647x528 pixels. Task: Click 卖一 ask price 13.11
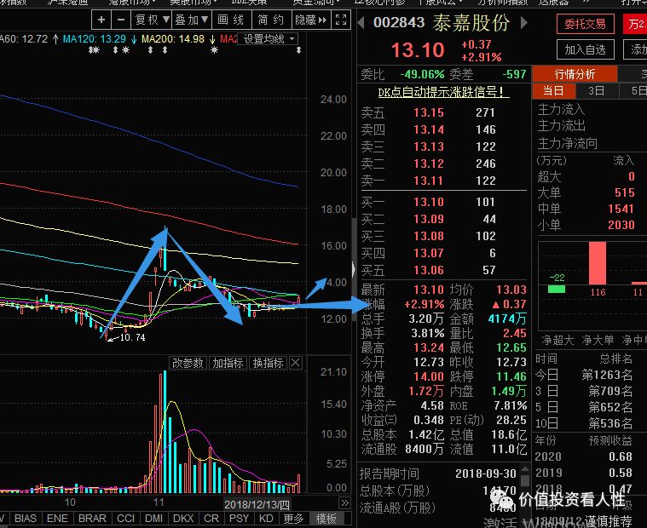[428, 181]
